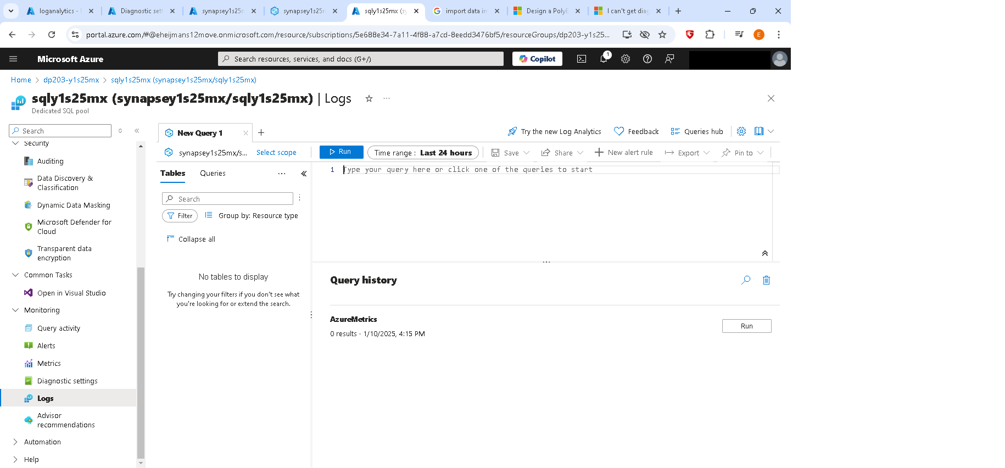Focus the Tables pane Search field
Image resolution: width=1005 pixels, height=468 pixels.
coord(227,199)
